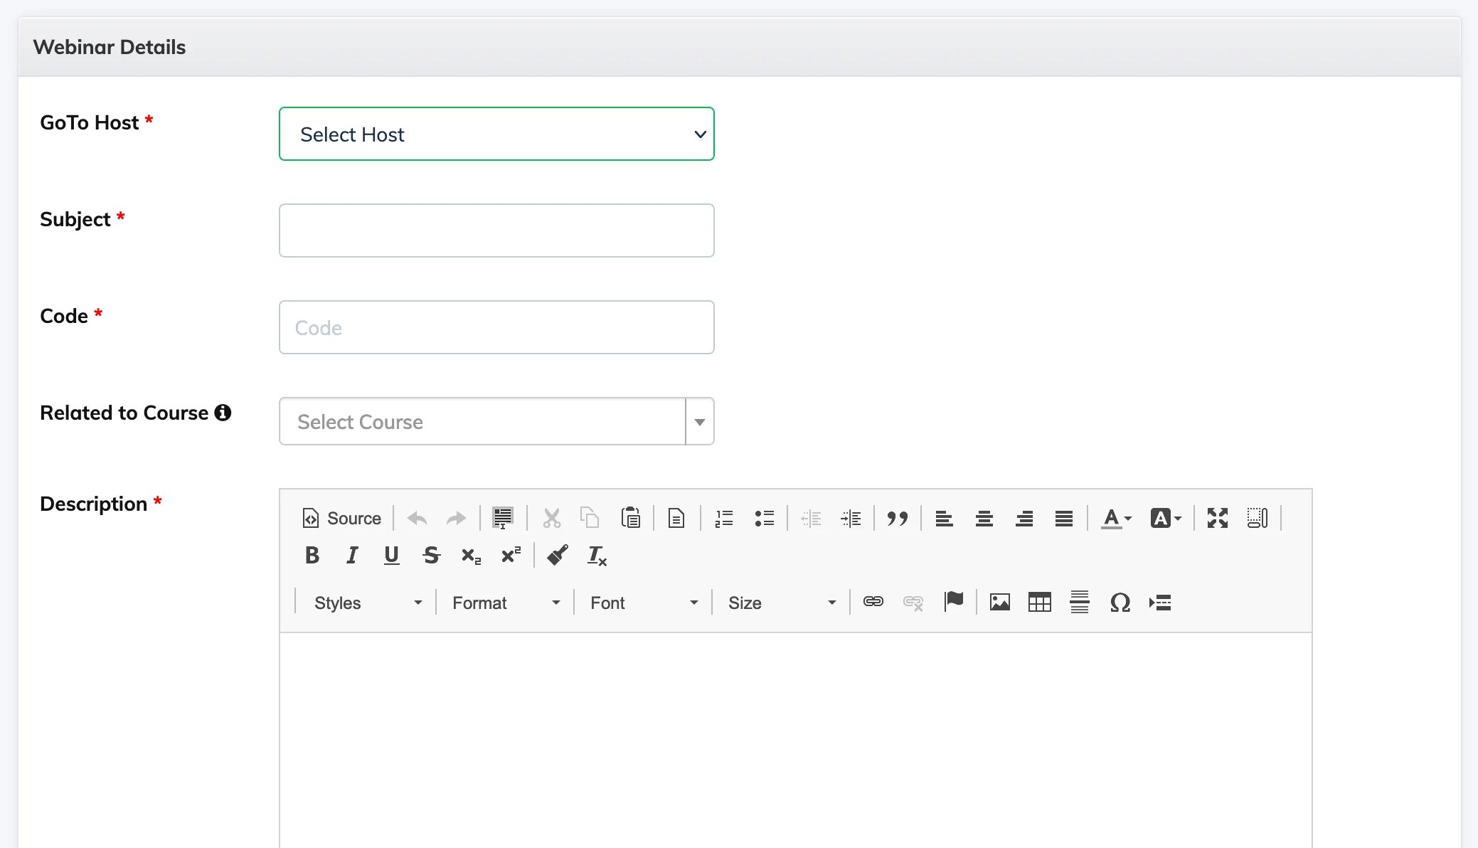The width and height of the screenshot is (1478, 848).
Task: Maximize the editor
Action: click(1218, 519)
